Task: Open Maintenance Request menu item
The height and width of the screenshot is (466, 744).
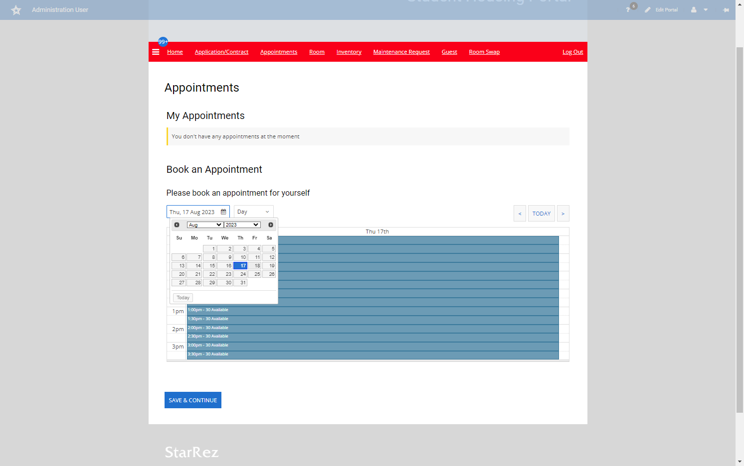Action: pyautogui.click(x=401, y=52)
